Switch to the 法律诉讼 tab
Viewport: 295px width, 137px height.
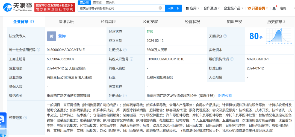coord(66,22)
